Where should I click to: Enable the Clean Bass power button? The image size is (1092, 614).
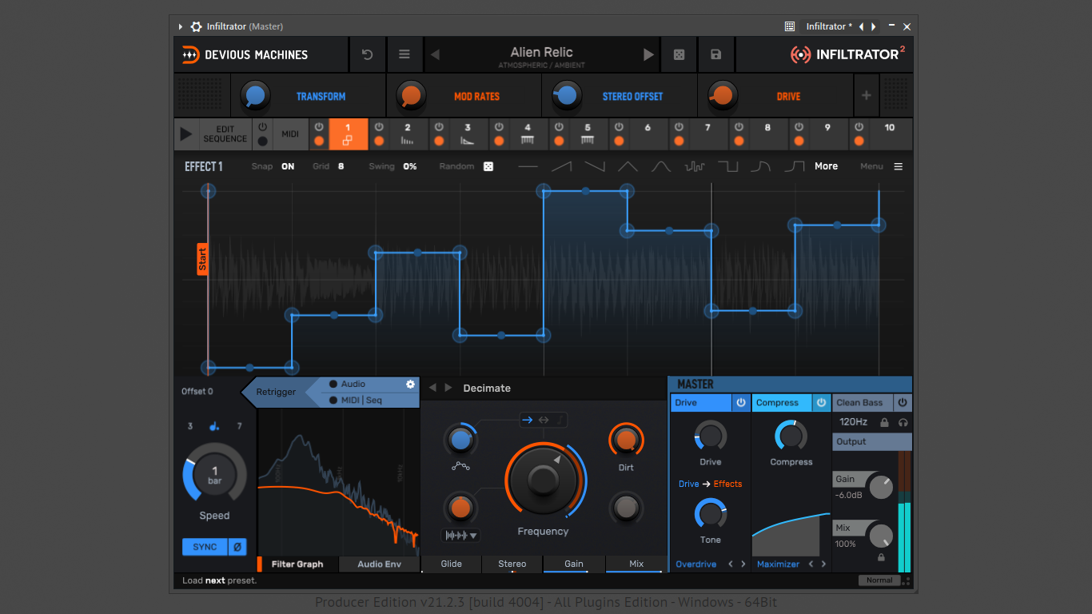click(x=903, y=403)
